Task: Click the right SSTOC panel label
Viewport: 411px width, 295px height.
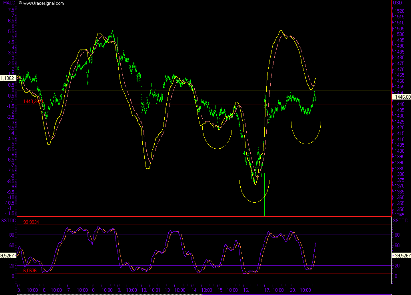Action: click(x=400, y=221)
